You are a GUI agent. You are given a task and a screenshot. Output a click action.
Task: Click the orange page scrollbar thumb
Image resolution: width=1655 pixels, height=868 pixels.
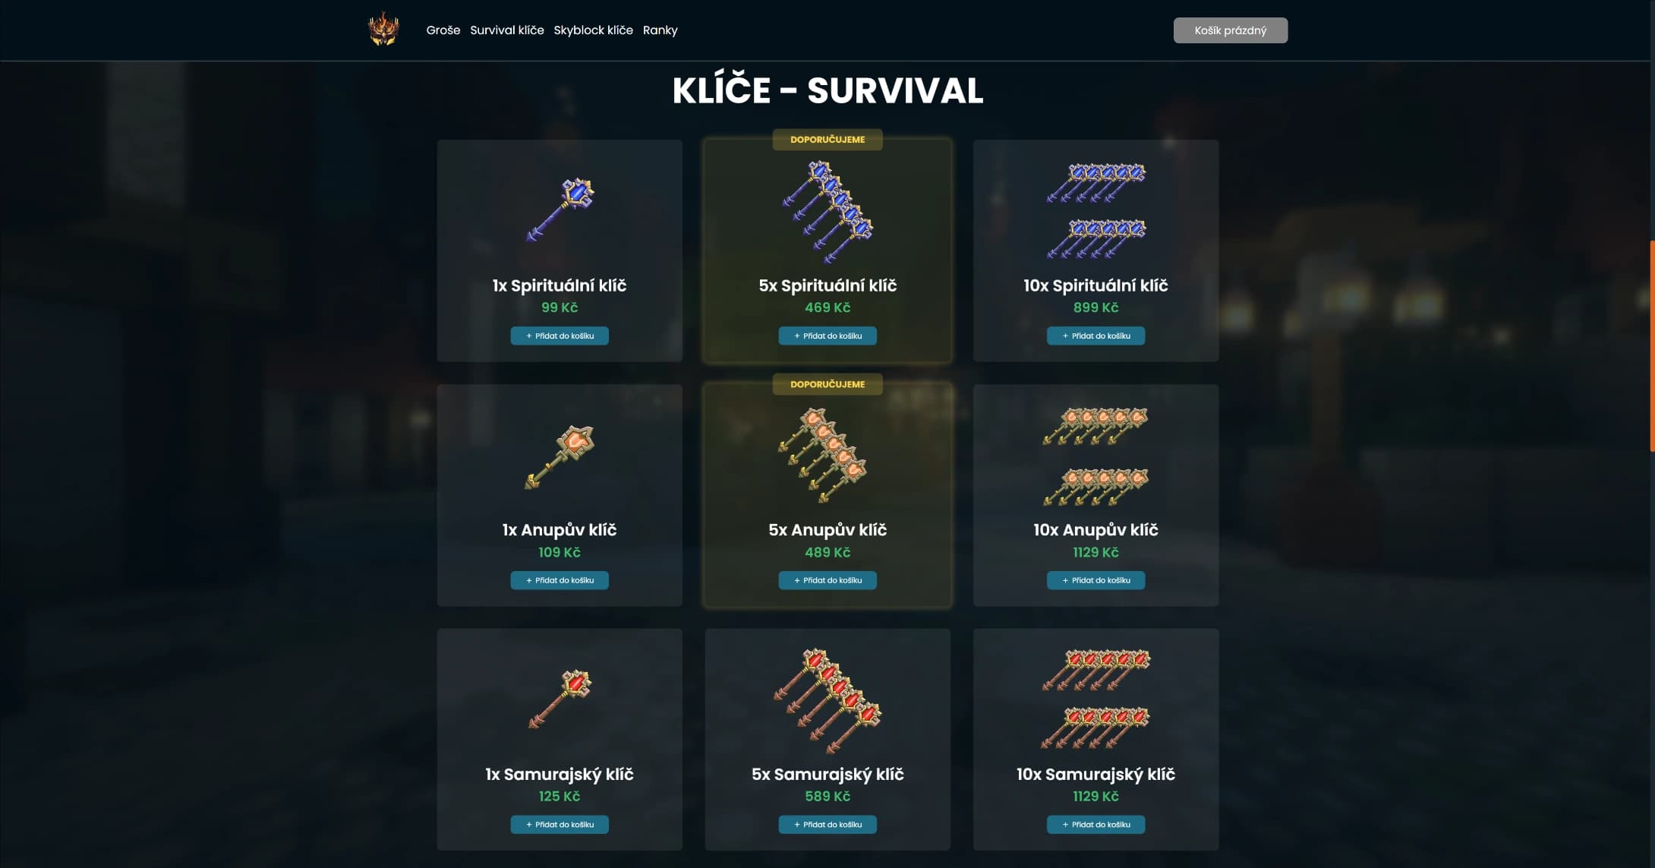point(1652,346)
